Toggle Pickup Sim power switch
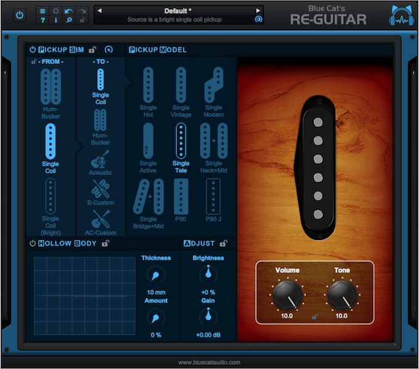Image resolution: width=419 pixels, height=369 pixels. [x=33, y=49]
